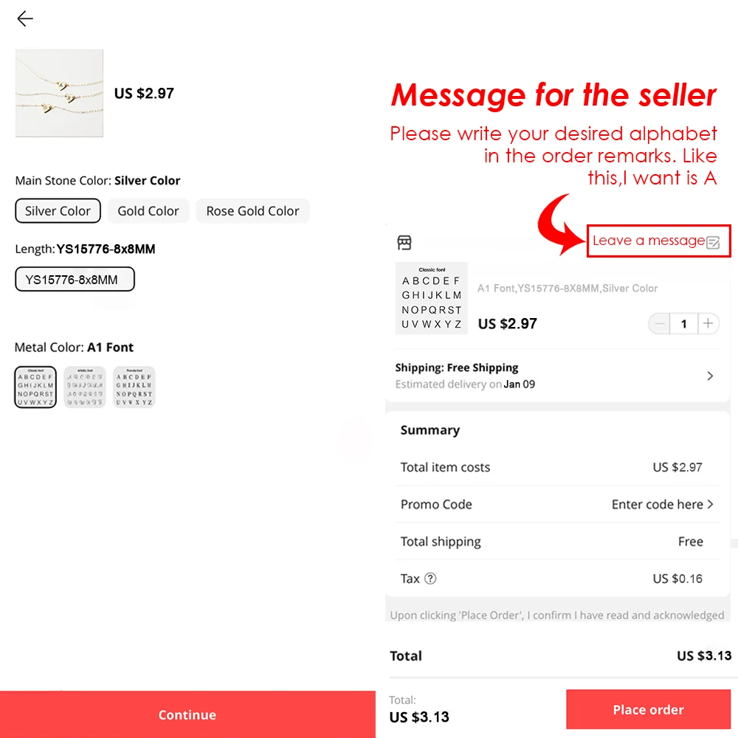Click the Place order button
The height and width of the screenshot is (738, 738).
pos(648,709)
